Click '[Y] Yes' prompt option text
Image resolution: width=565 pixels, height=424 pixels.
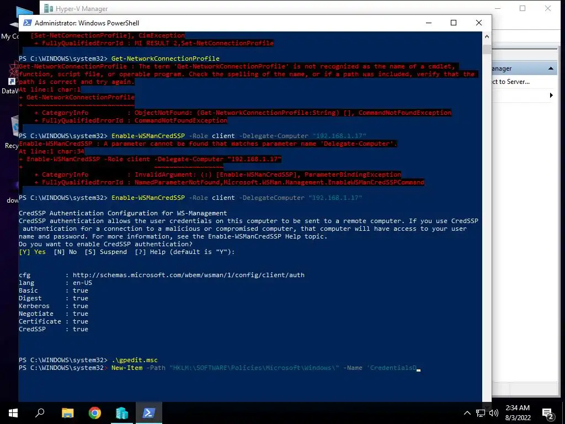(x=32, y=252)
